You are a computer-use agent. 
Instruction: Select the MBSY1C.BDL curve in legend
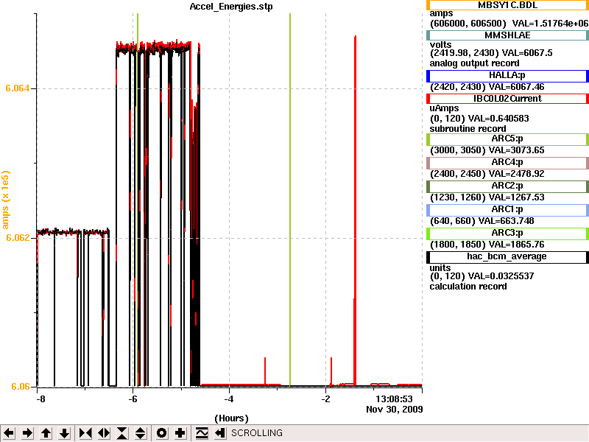click(507, 5)
